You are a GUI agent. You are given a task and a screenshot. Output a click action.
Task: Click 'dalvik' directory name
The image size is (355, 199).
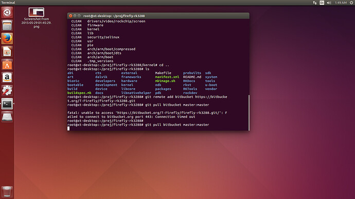point(101,77)
